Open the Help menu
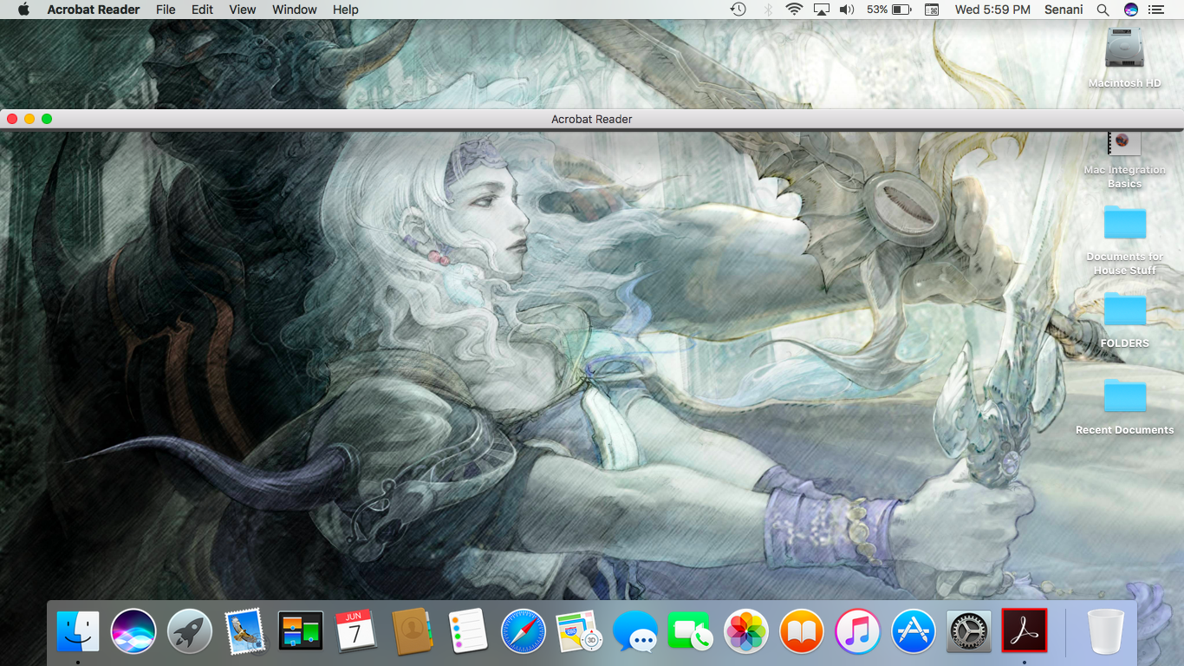Image resolution: width=1184 pixels, height=666 pixels. (346, 10)
